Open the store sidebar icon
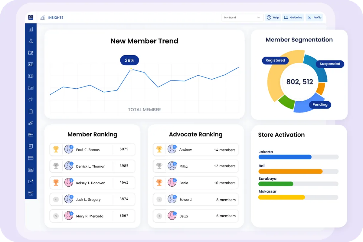The image size is (363, 242). [31, 193]
